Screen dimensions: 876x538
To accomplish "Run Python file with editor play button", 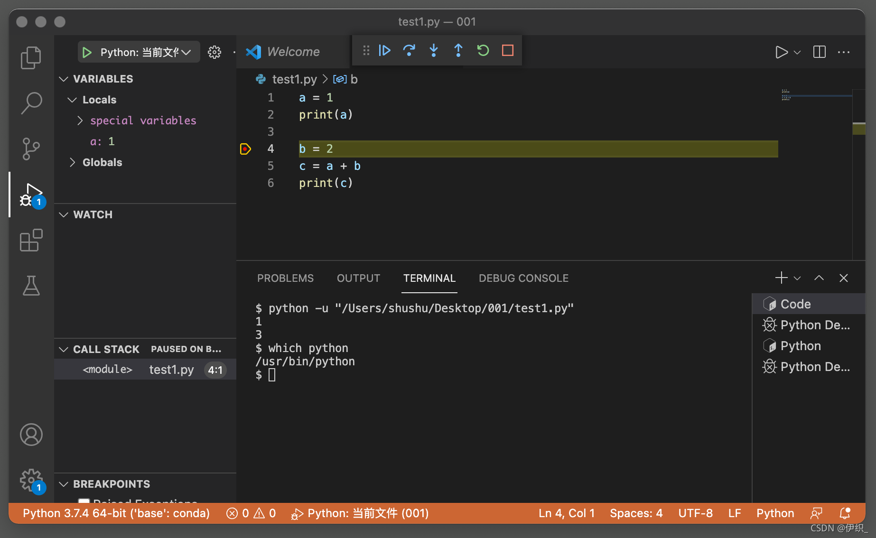I will click(x=781, y=52).
